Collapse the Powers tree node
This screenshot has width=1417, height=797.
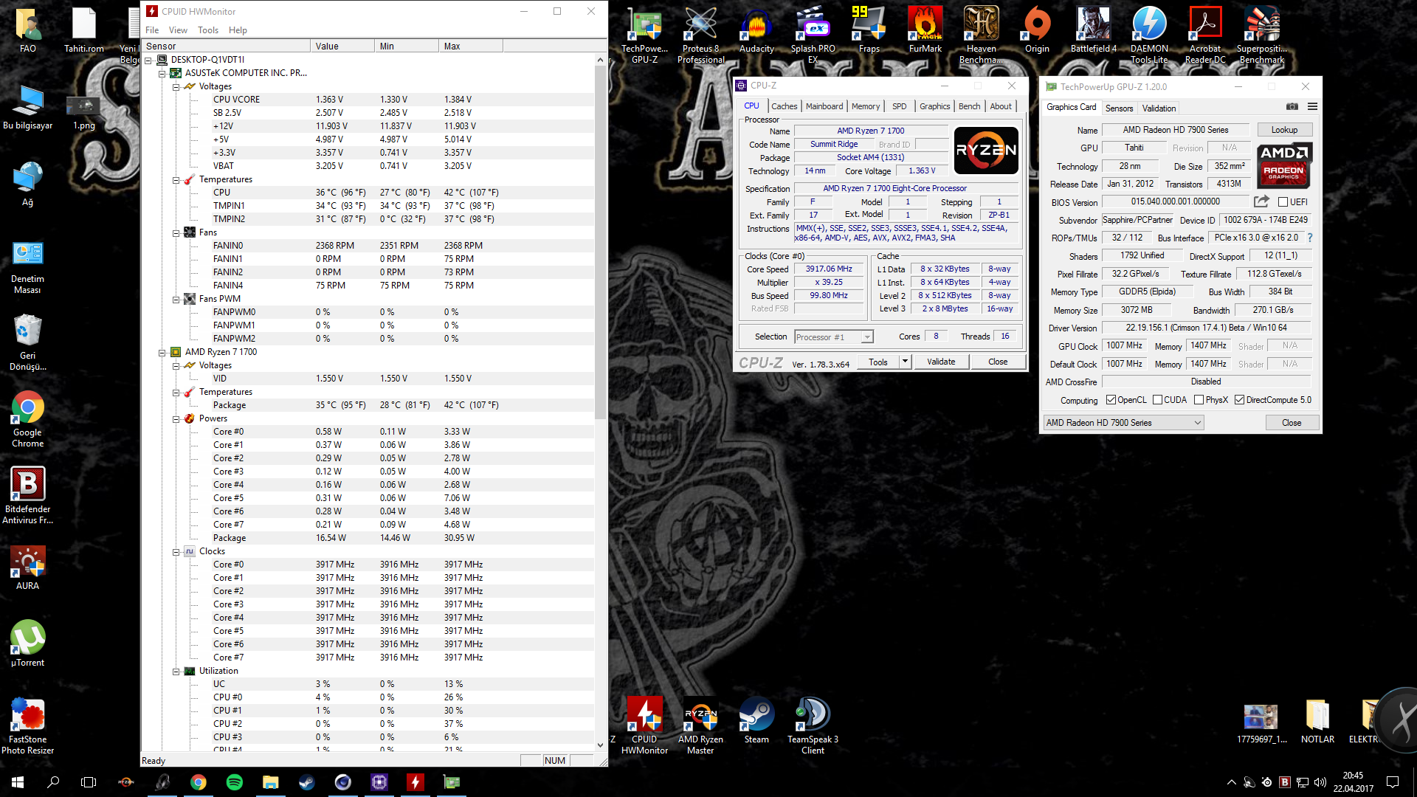pos(176,419)
